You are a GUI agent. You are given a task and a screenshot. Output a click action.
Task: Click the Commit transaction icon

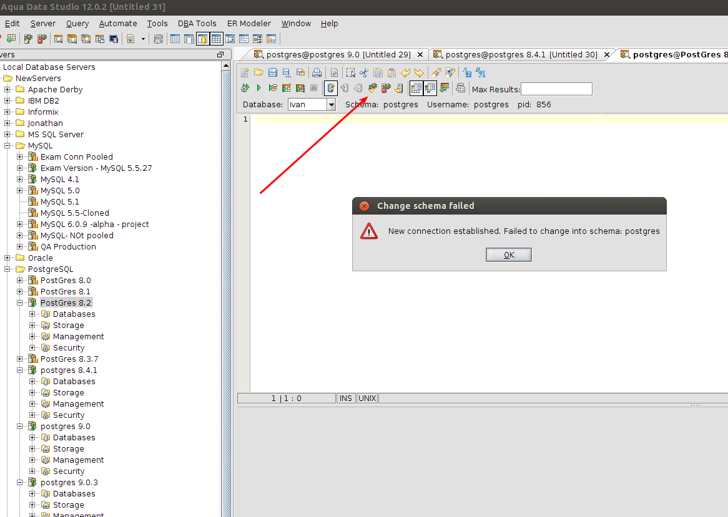click(345, 88)
